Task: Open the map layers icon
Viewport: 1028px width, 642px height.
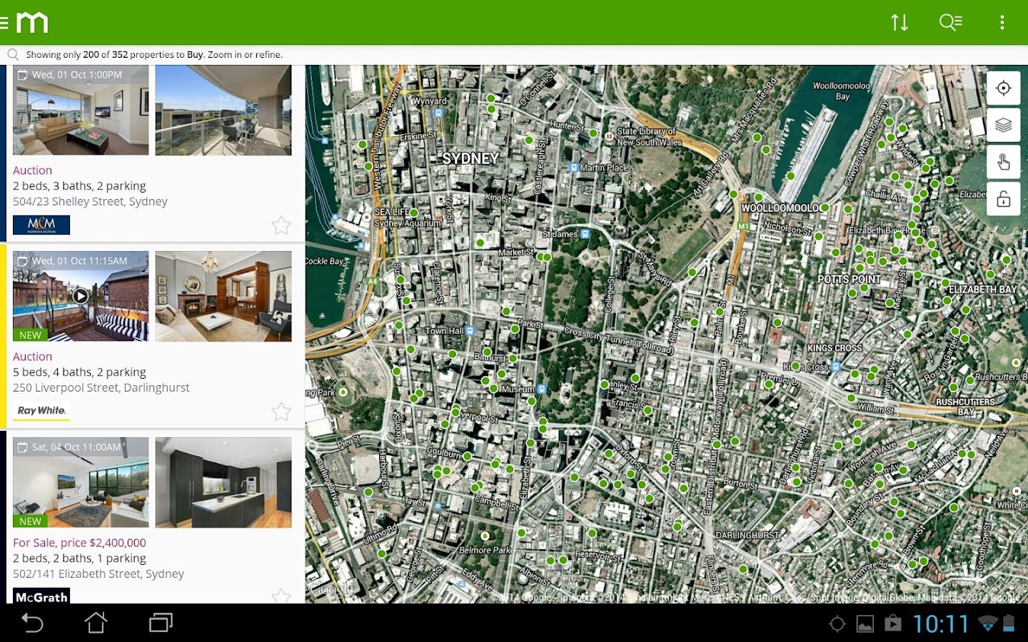Action: 1003,125
